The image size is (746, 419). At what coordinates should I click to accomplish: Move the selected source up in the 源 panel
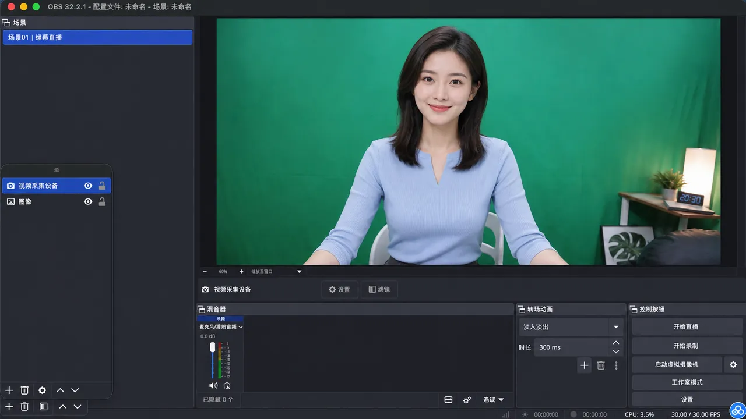[x=60, y=390]
